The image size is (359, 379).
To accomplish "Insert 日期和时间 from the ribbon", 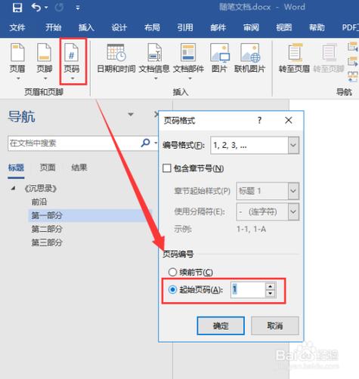I will pos(116,58).
